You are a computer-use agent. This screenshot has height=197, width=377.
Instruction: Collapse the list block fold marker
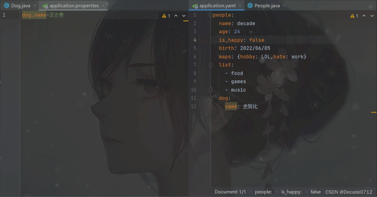pyautogui.click(x=211, y=65)
